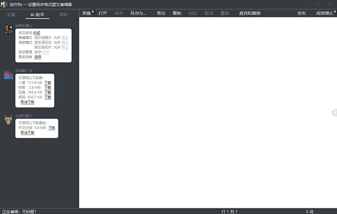
Task: Click the small badge on 新建 button
Action: click(x=93, y=11)
